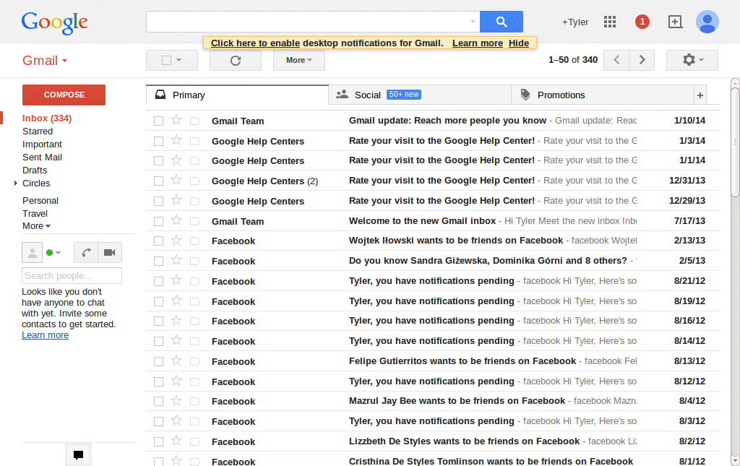
Task: Open the +Tyler profile link
Action: (575, 22)
